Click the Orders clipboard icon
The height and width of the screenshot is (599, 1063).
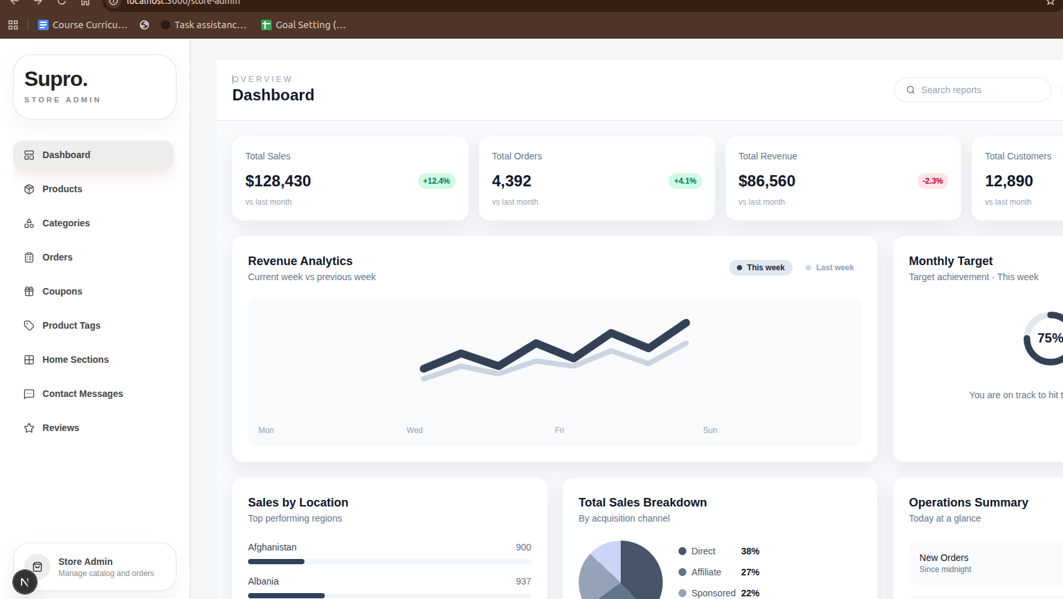[29, 257]
